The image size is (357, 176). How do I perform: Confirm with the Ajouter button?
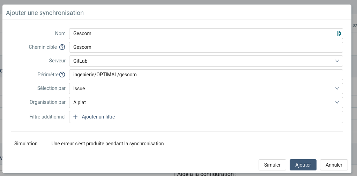point(303,165)
